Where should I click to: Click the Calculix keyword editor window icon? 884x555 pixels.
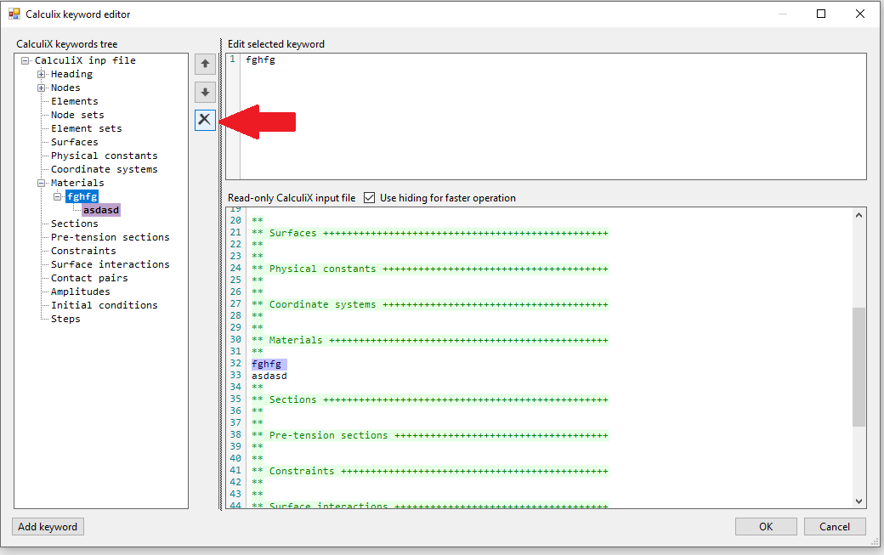point(14,14)
